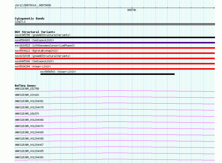Viewport: 222px width, 163px height.
Task: Click transcript label ANKS1B|NM_001204069
Action: (29, 132)
